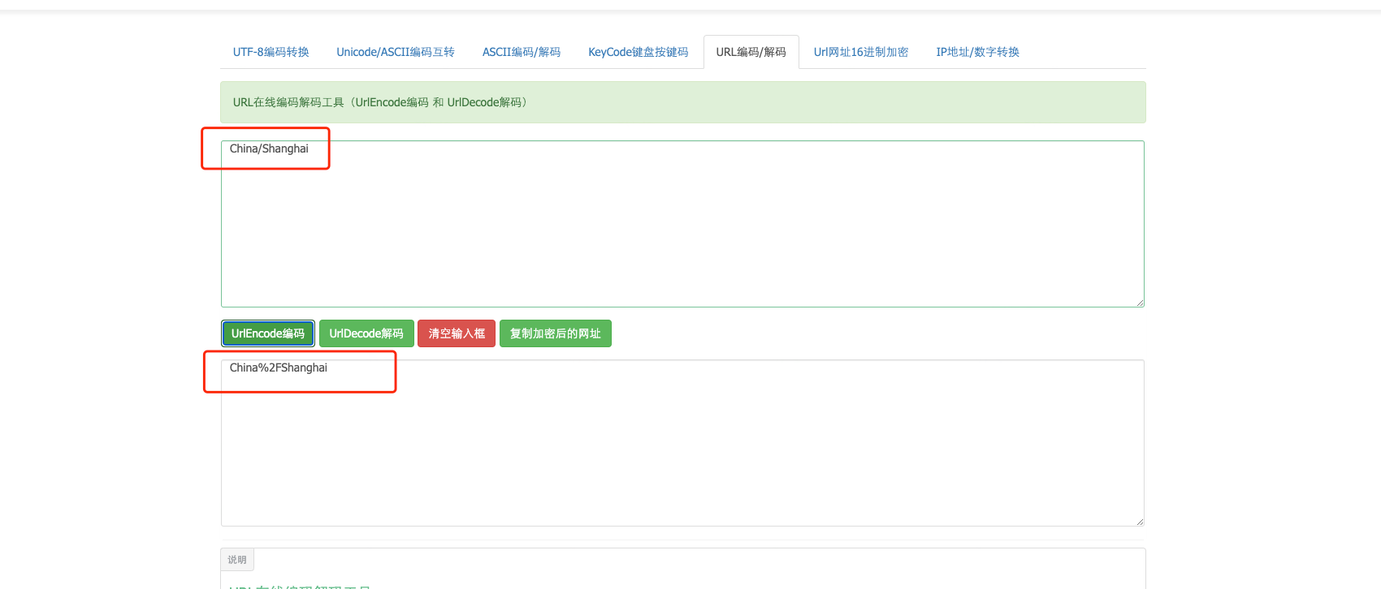Click the UrlDecode解码 button
Viewport: 1381px width, 589px height.
point(366,333)
